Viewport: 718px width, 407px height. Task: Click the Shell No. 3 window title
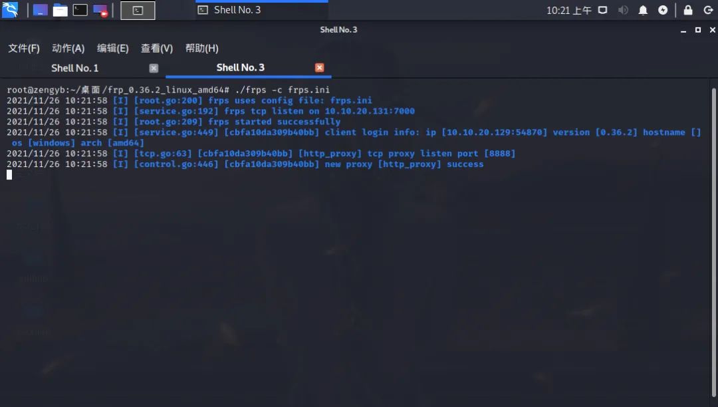[338, 30]
